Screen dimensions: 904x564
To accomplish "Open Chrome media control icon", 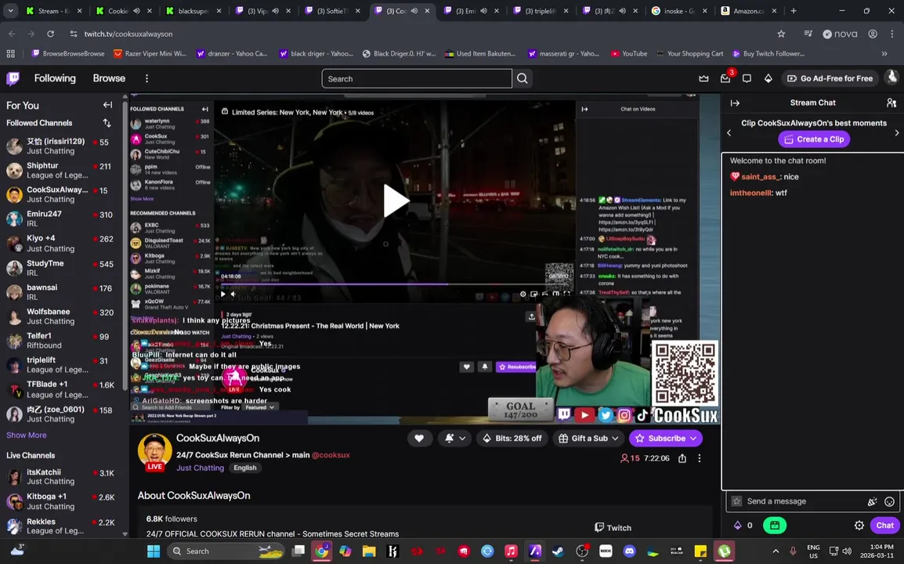I will click(x=808, y=34).
